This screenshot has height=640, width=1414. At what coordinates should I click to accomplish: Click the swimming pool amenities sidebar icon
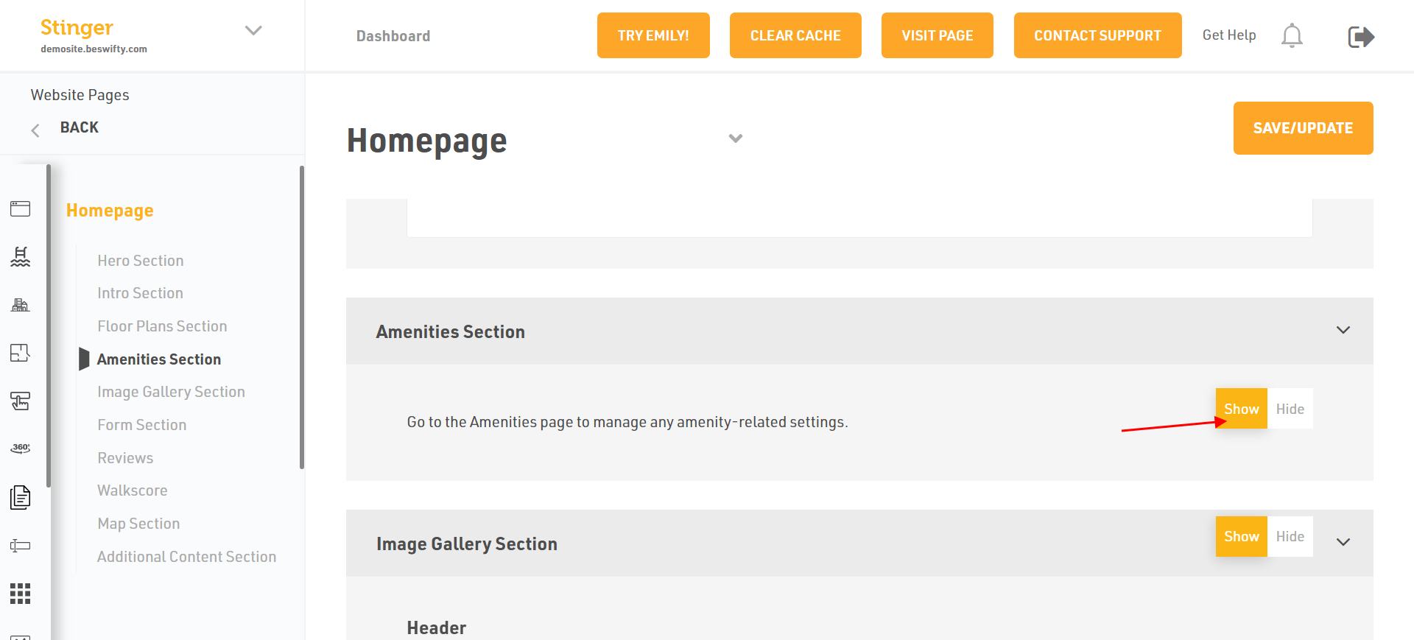pyautogui.click(x=21, y=256)
